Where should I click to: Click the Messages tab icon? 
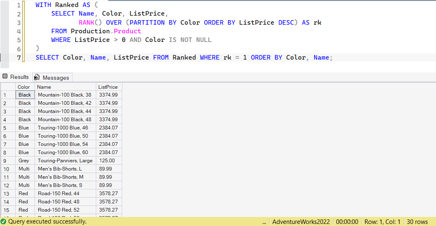click(x=37, y=77)
